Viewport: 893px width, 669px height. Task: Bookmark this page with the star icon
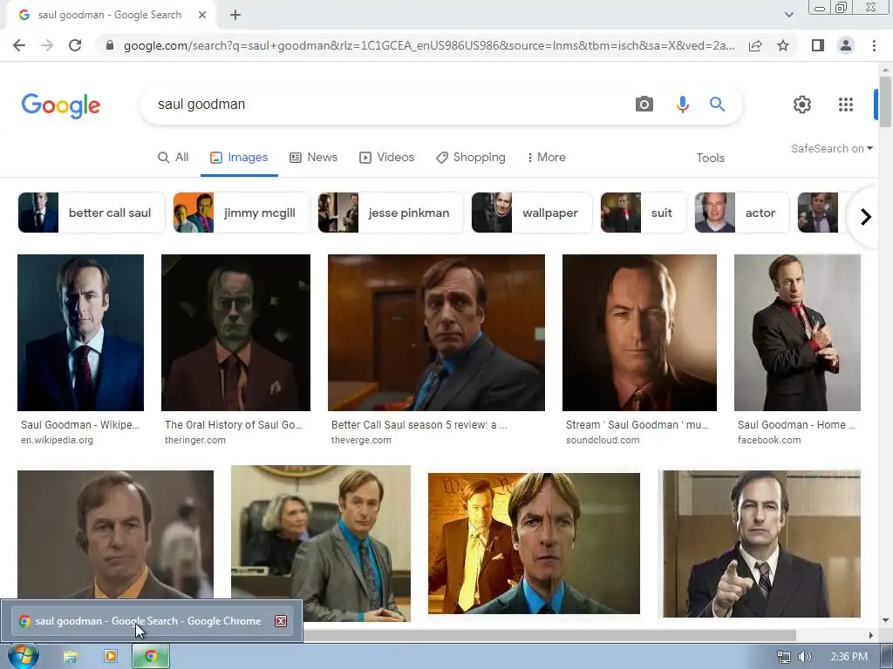tap(783, 45)
